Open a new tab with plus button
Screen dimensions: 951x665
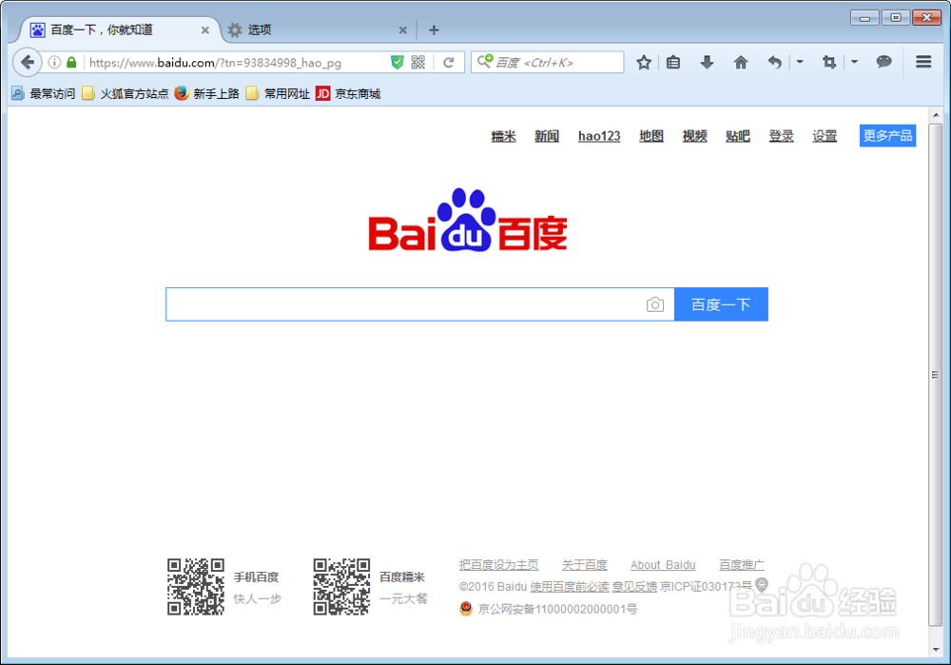(434, 29)
